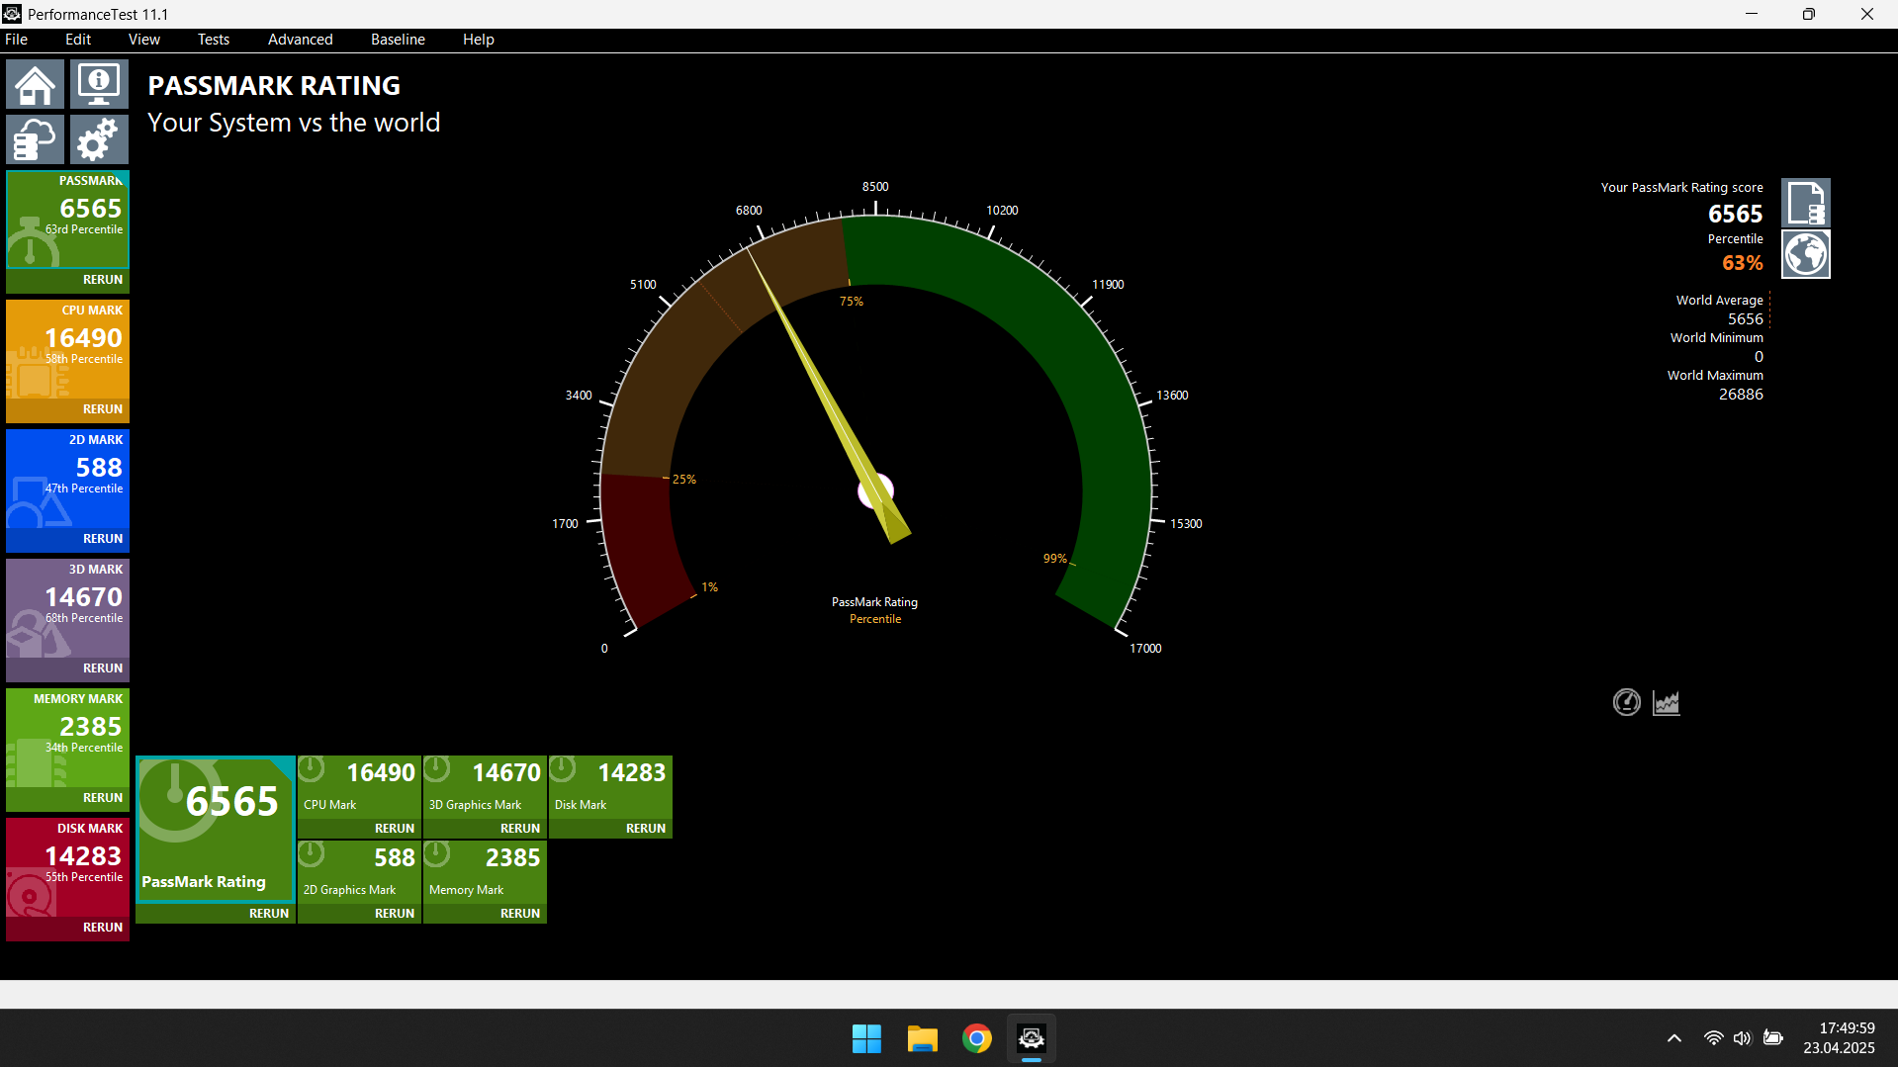1898x1067 pixels.
Task: Select the 2D Mark sidebar tile
Action: [68, 479]
